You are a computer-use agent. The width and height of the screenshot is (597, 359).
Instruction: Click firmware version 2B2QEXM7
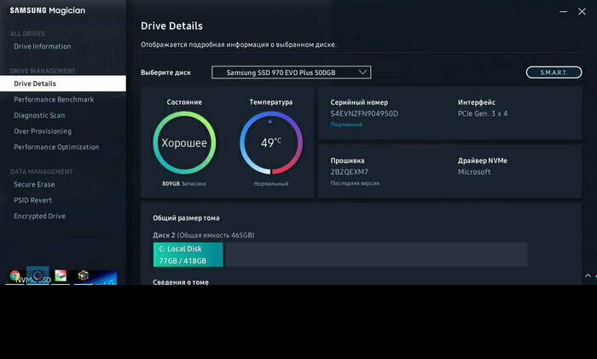tap(349, 172)
